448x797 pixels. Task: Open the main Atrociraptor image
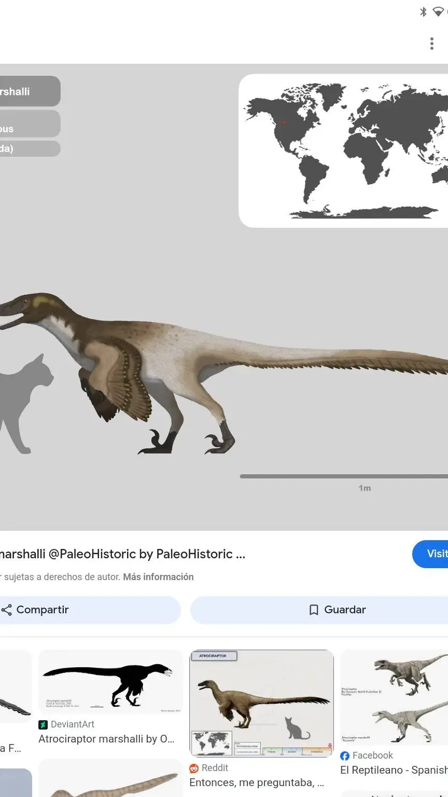(x=224, y=297)
